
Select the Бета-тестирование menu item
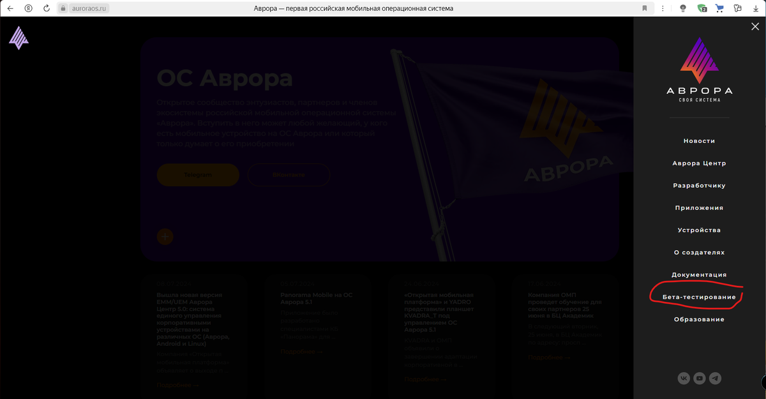[700, 297]
